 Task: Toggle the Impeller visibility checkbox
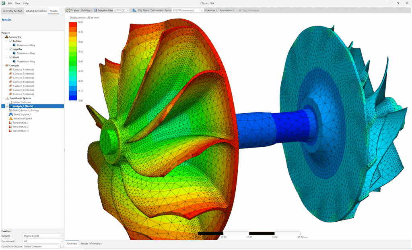[x=11, y=49]
